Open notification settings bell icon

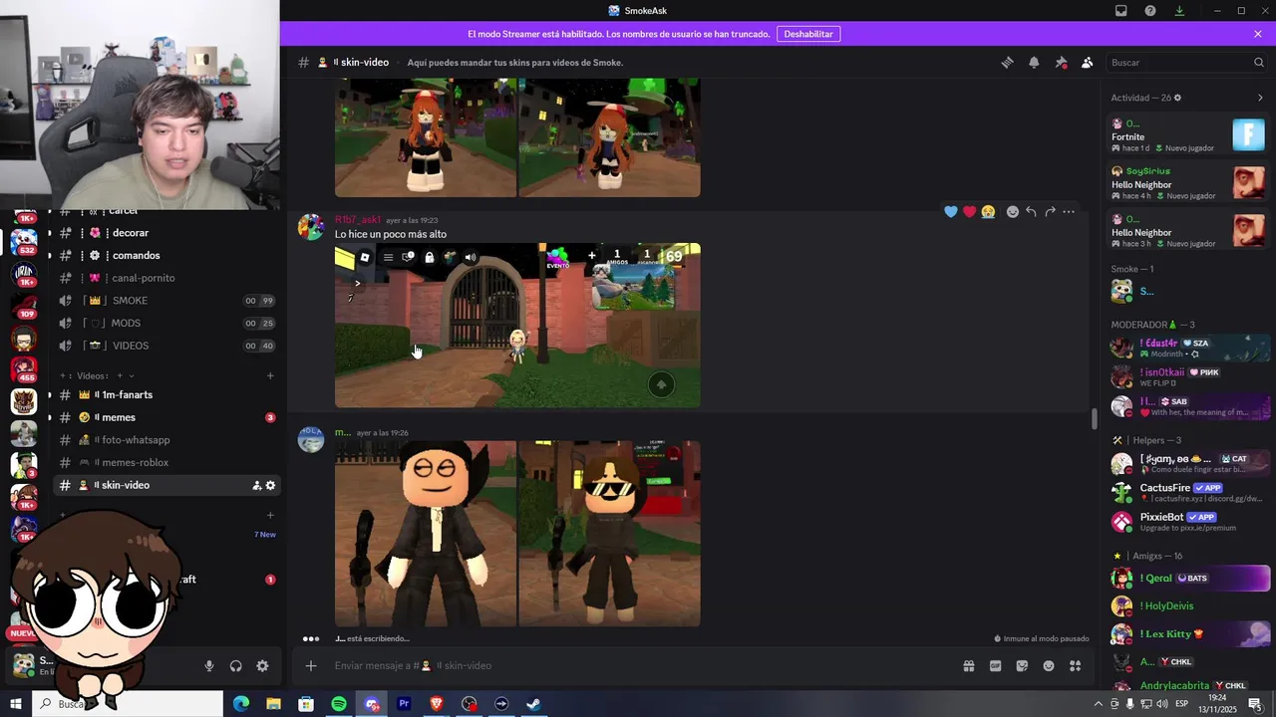(x=1034, y=62)
